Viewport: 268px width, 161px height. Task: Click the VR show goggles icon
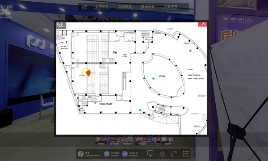pyautogui.click(x=107, y=154)
